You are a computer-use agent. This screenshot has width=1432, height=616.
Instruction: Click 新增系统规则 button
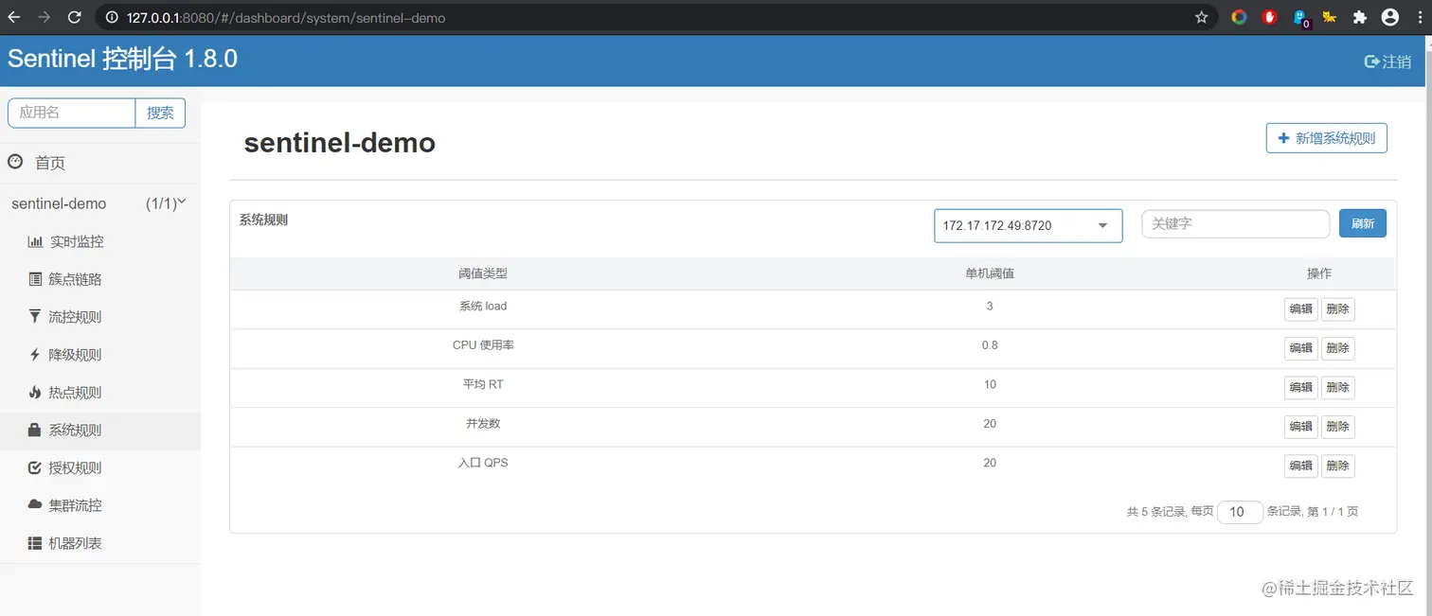pos(1326,138)
